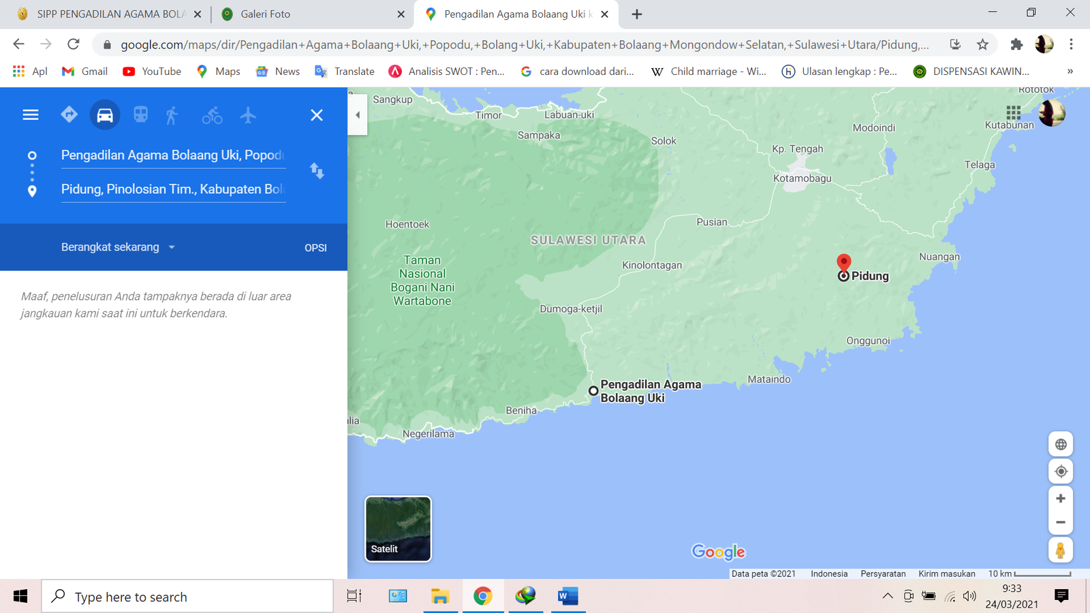Switch to Satelit map view
Viewport: 1090px width, 613px height.
point(399,529)
